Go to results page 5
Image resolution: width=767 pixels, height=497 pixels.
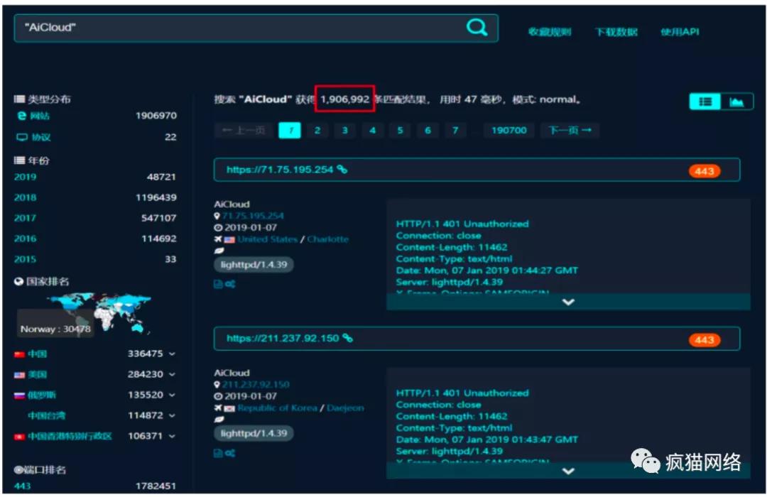400,130
